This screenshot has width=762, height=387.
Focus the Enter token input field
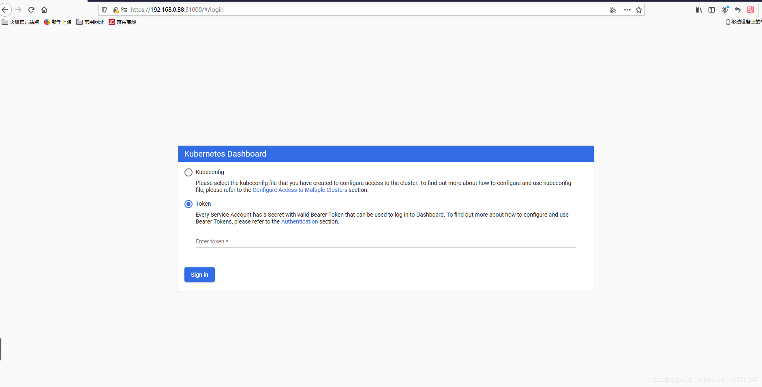point(386,241)
